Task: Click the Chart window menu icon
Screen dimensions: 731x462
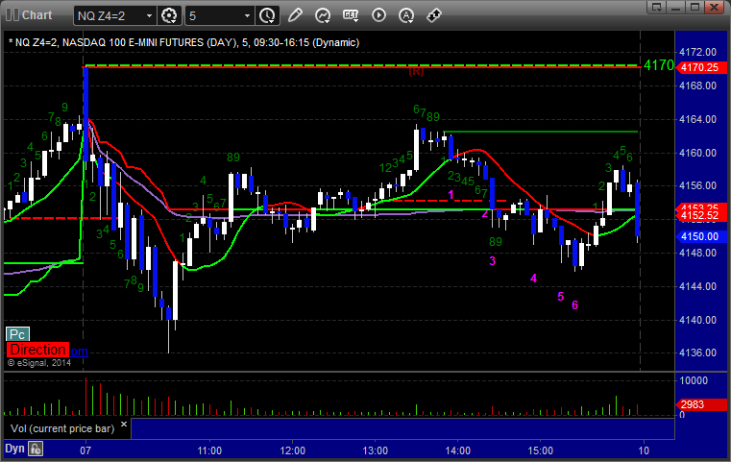Action: pos(12,15)
